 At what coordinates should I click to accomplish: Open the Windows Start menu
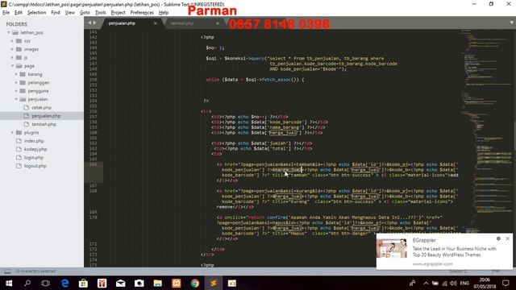(9, 283)
